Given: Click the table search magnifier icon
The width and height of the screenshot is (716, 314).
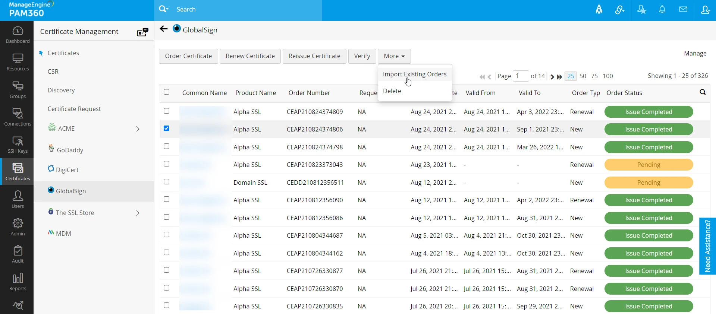Looking at the screenshot, I should point(703,92).
